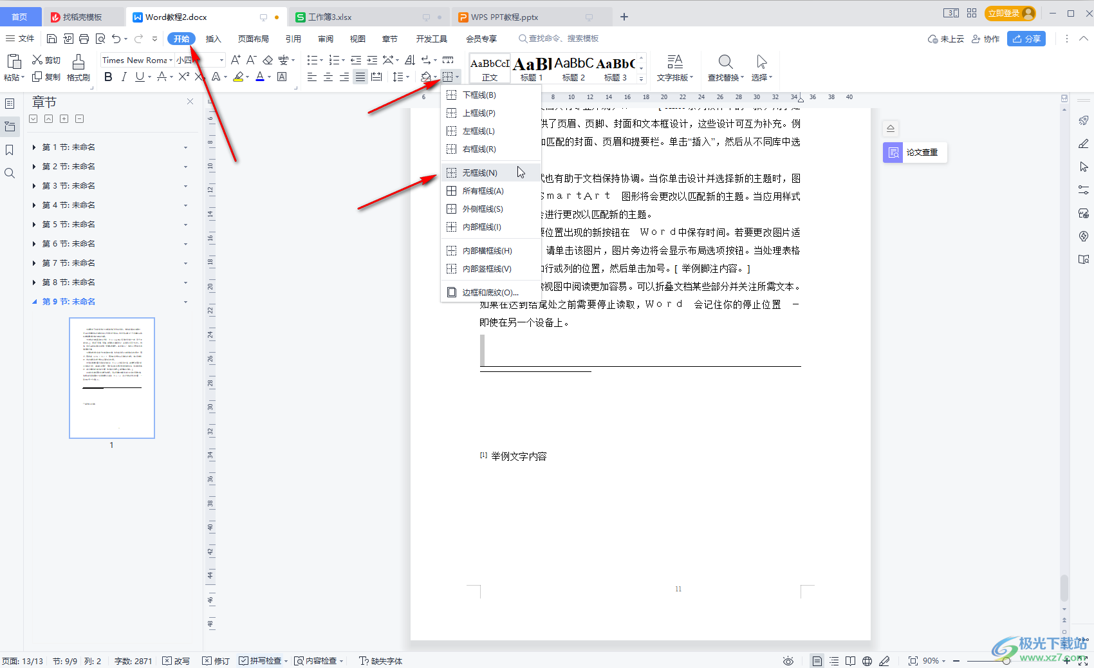Clear formatting with the eraser icon
Viewport: 1094px width, 668px height.
(268, 60)
